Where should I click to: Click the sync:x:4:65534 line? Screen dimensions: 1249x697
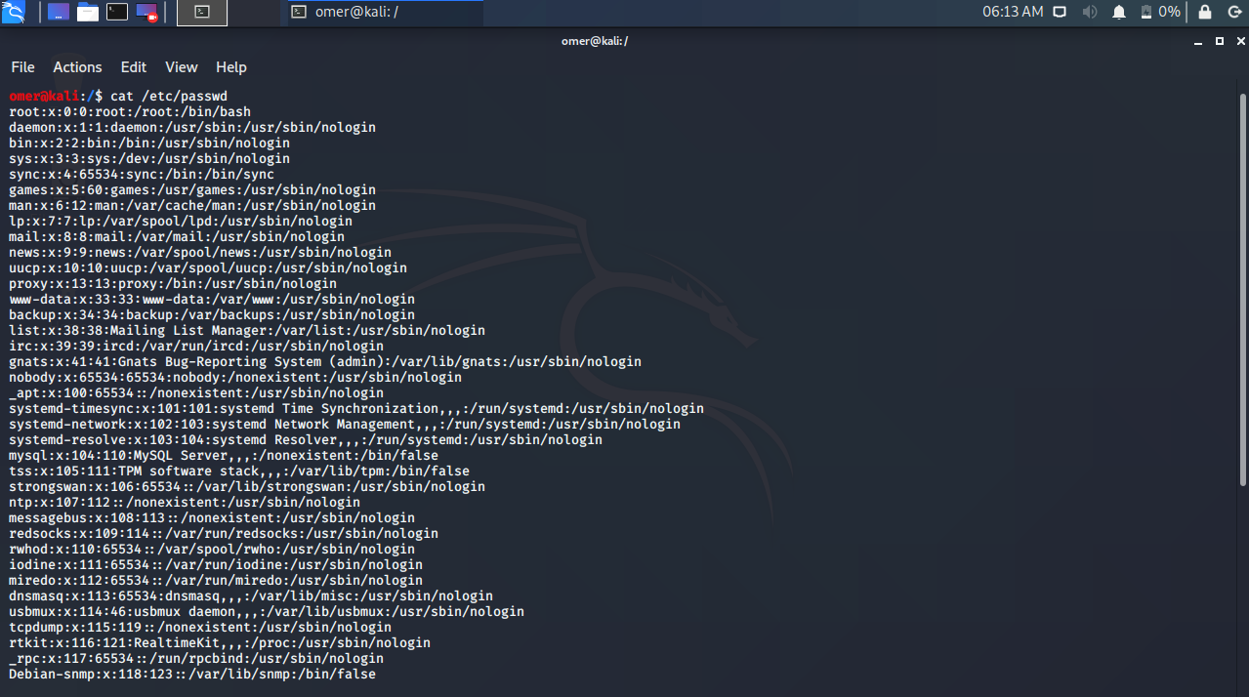tap(142, 174)
